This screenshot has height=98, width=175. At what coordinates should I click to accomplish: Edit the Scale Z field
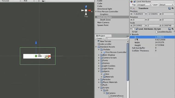tap(168, 26)
